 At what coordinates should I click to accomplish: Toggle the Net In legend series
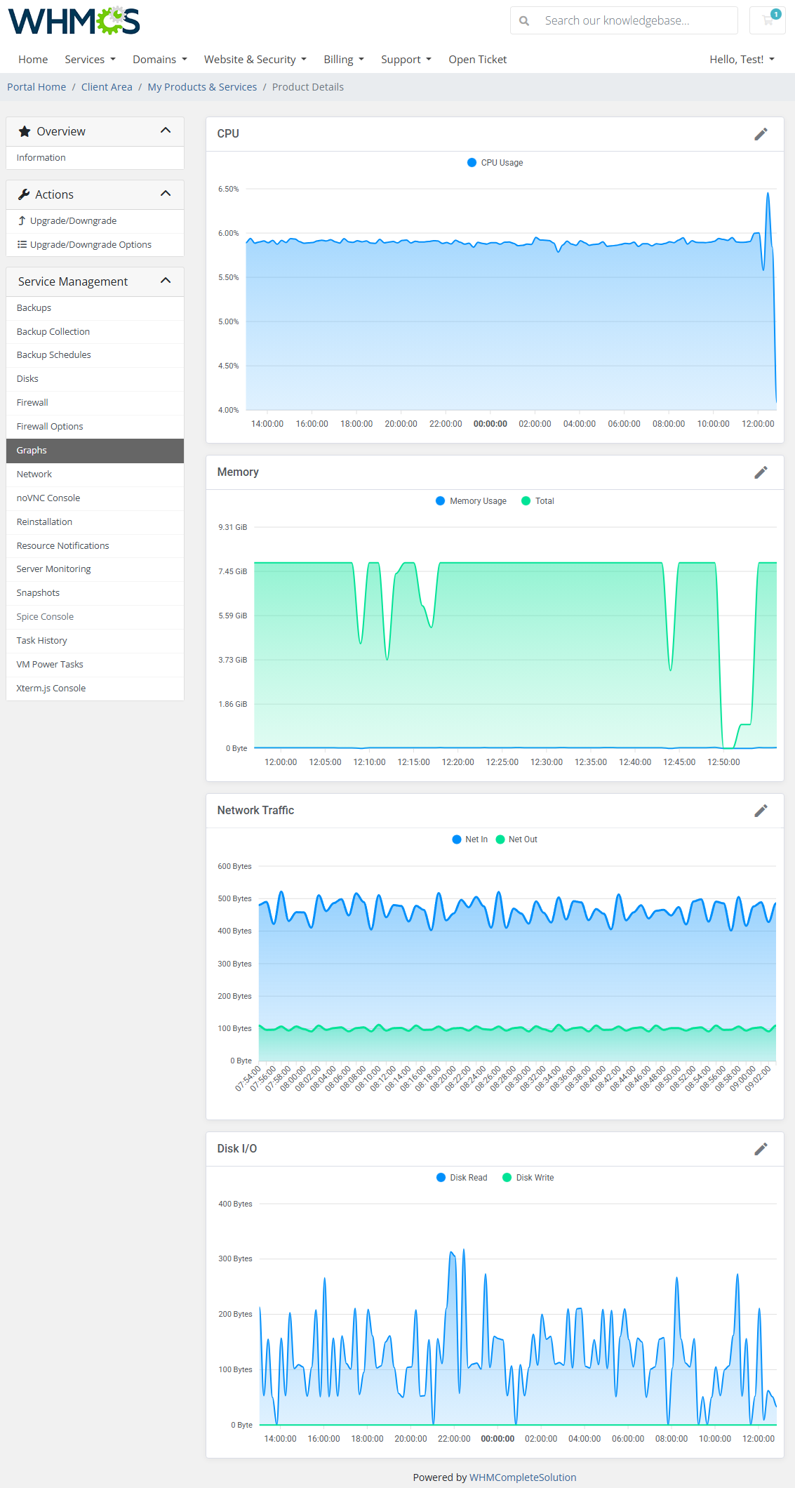470,839
